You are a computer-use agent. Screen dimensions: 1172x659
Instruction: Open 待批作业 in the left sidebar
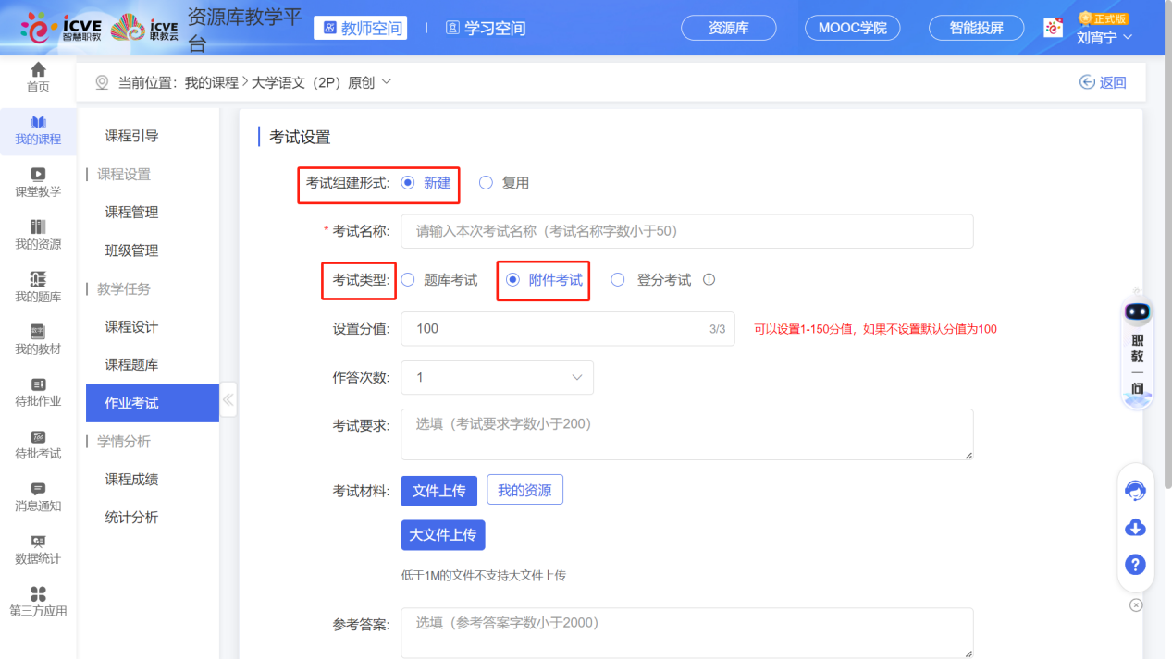click(37, 392)
